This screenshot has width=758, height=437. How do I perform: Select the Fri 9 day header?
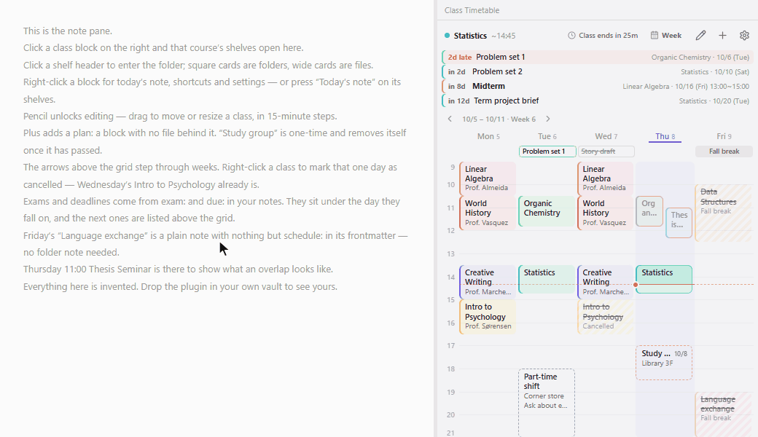724,136
